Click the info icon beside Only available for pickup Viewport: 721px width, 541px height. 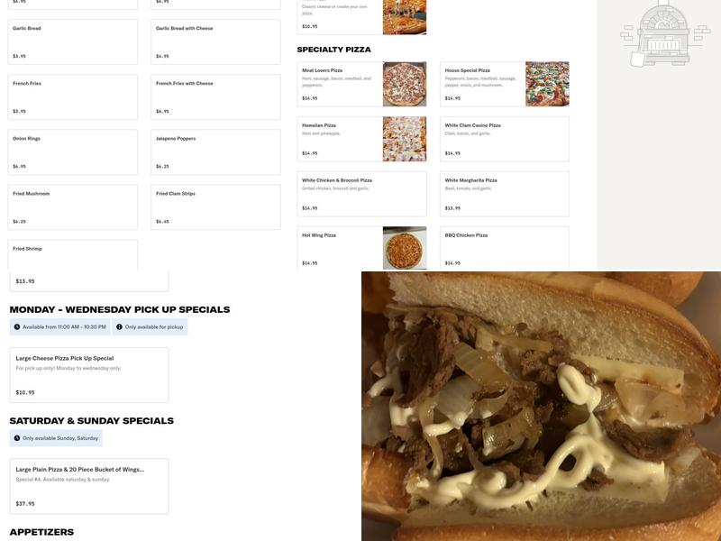pos(119,327)
